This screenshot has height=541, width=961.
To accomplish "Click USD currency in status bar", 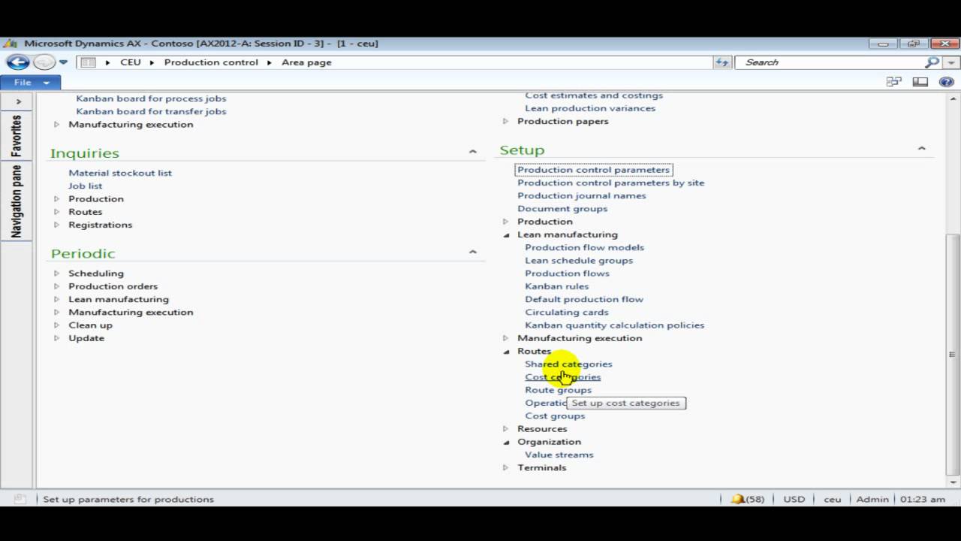I will [794, 499].
